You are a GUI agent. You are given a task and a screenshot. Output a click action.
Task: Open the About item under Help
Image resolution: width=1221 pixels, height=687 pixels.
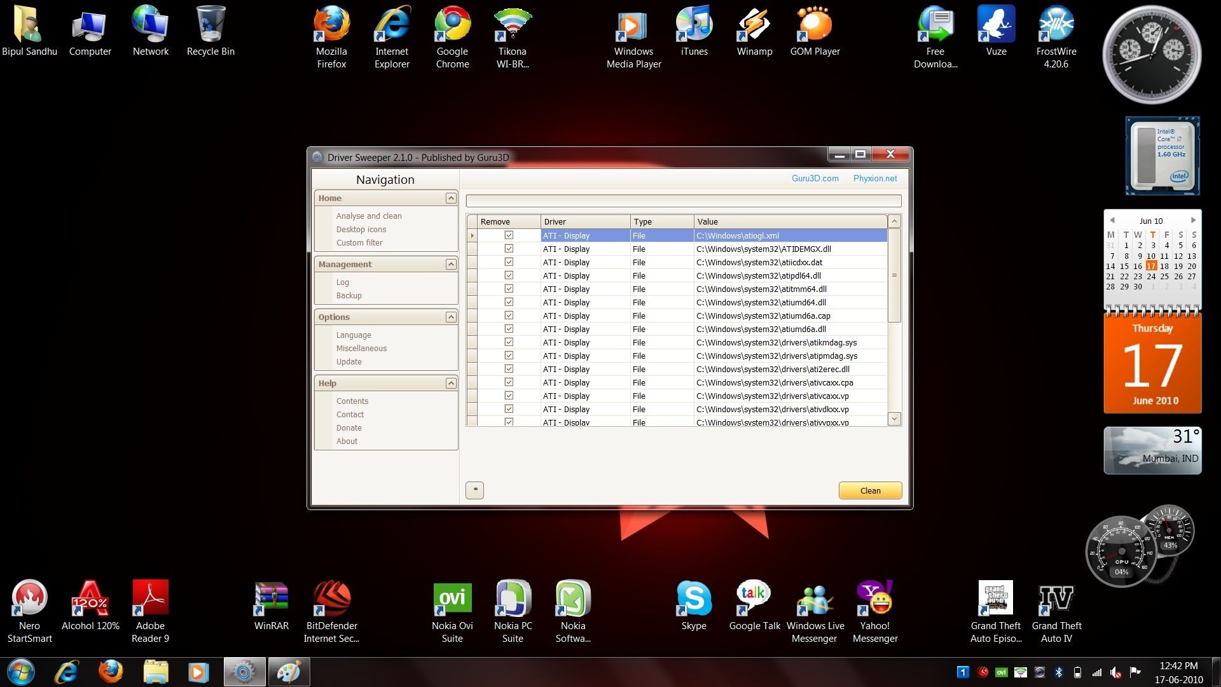[347, 441]
